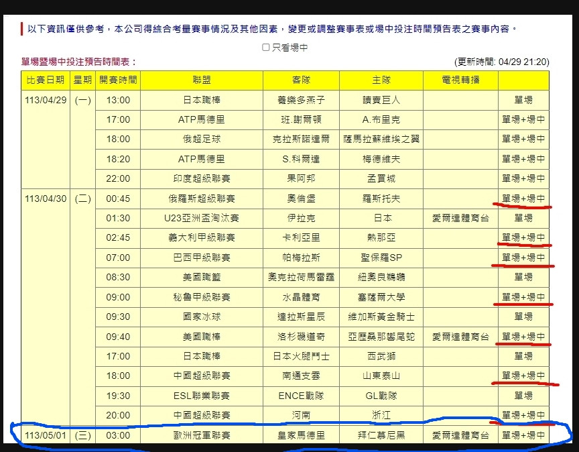Click player name 班.謝爾頓
579x452 pixels.
point(302,120)
